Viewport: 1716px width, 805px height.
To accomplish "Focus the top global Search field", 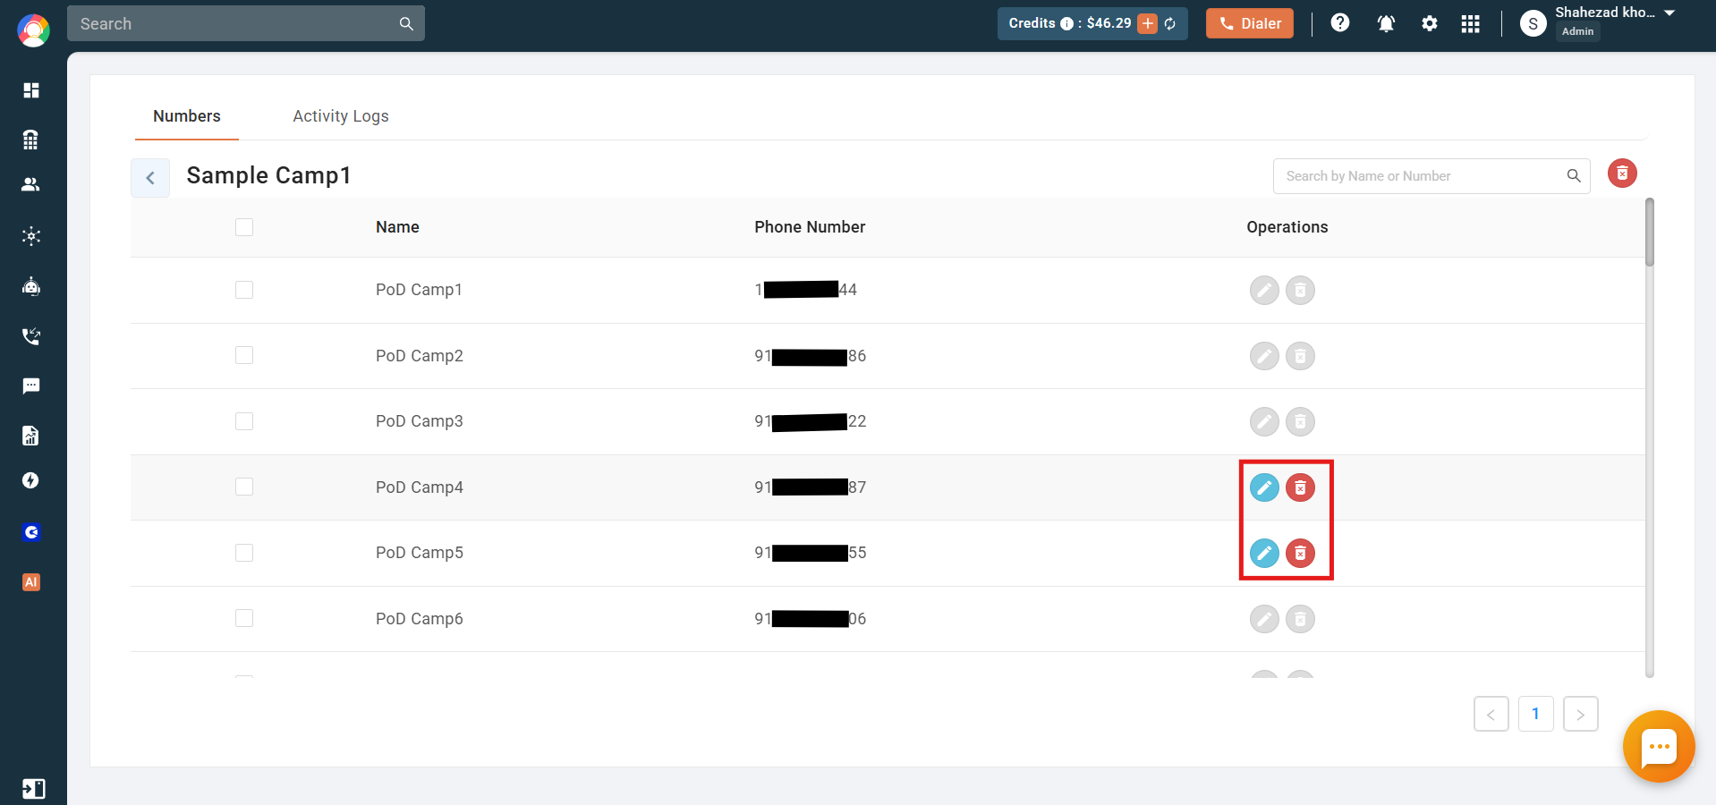I will [246, 23].
